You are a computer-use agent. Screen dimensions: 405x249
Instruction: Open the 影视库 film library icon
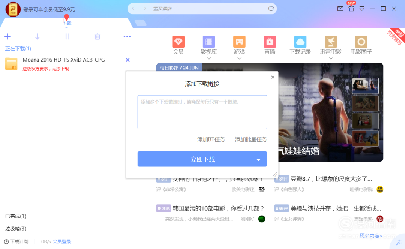point(209,42)
